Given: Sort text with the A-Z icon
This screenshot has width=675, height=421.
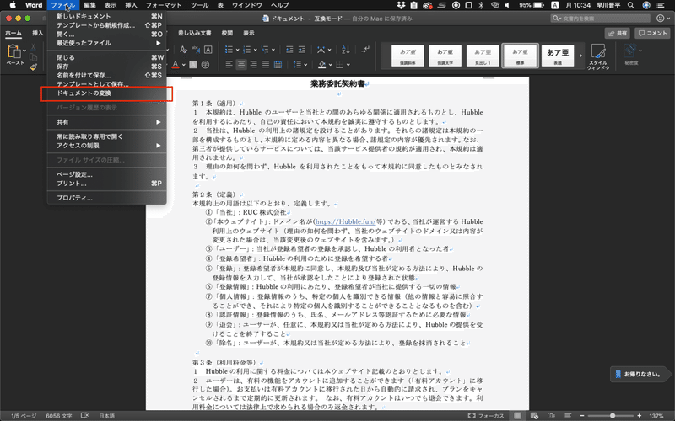Looking at the screenshot, I should [346, 50].
